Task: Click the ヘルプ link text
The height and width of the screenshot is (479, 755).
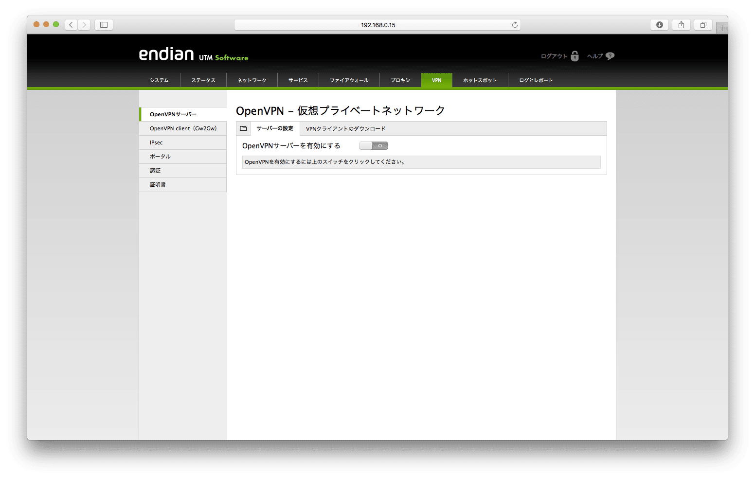Action: tap(595, 56)
